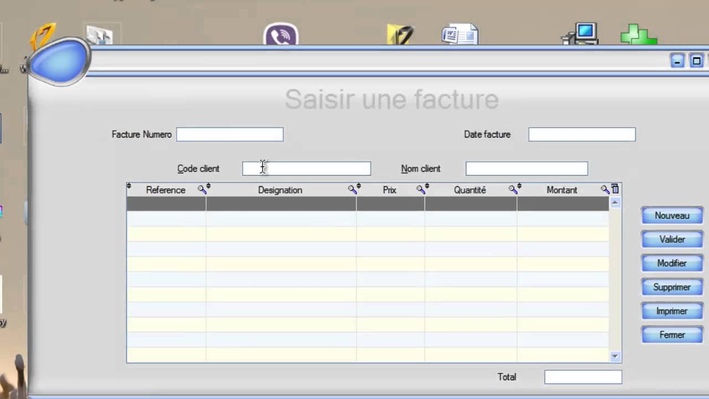
Task: Click the Fermer button
Action: point(672,335)
